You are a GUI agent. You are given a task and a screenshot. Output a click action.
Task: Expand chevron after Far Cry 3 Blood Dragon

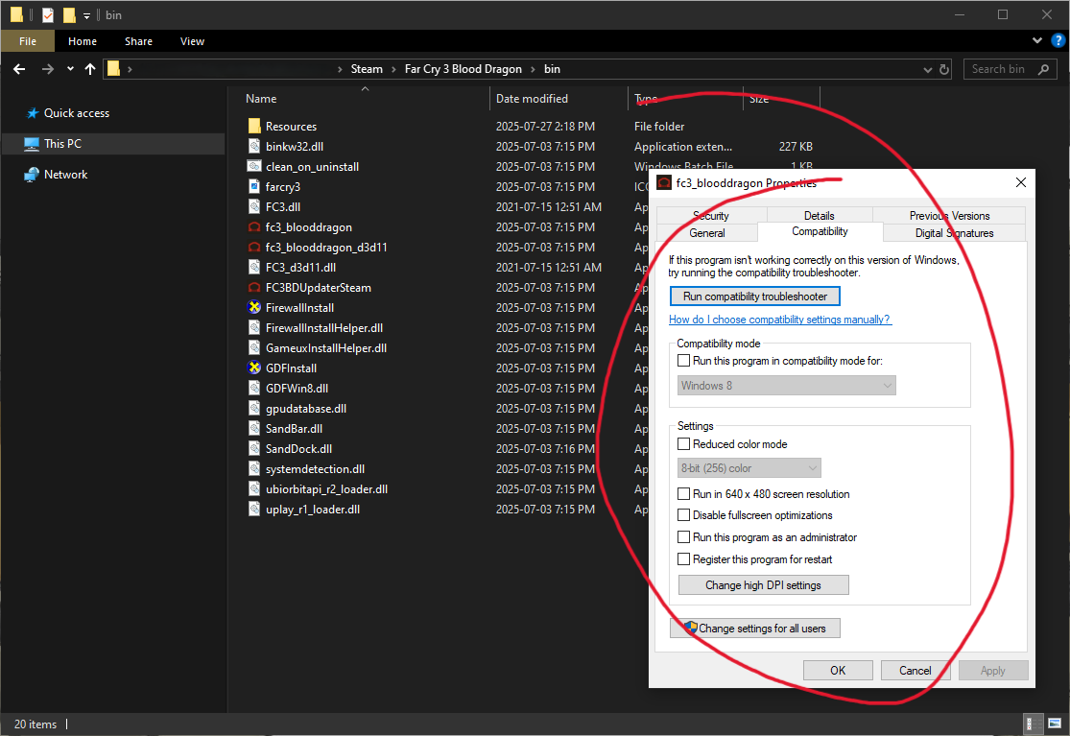[x=533, y=70]
